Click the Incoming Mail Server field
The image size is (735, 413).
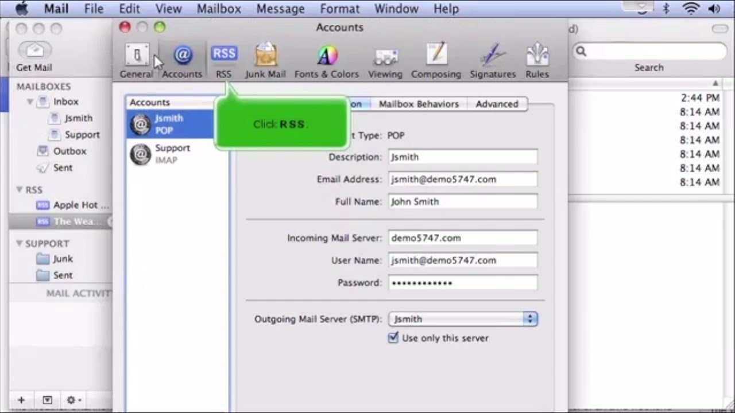(463, 238)
